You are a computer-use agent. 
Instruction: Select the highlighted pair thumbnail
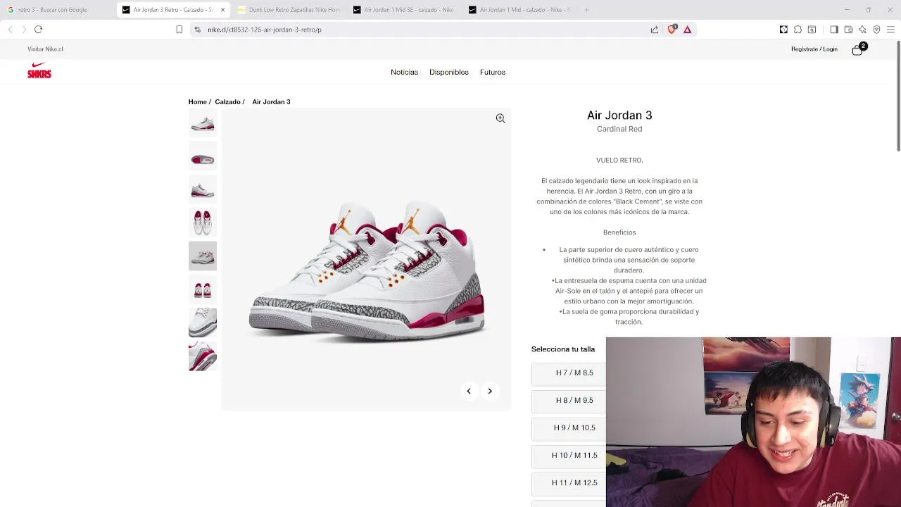tap(203, 256)
